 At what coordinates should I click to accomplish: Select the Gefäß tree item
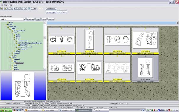13,29
